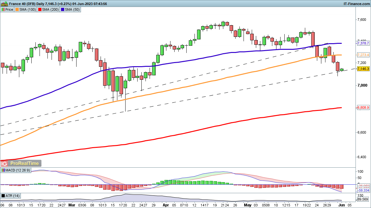Click the MACD 100 scale label
The width and height of the screenshot is (371, 208).
tap(361, 171)
